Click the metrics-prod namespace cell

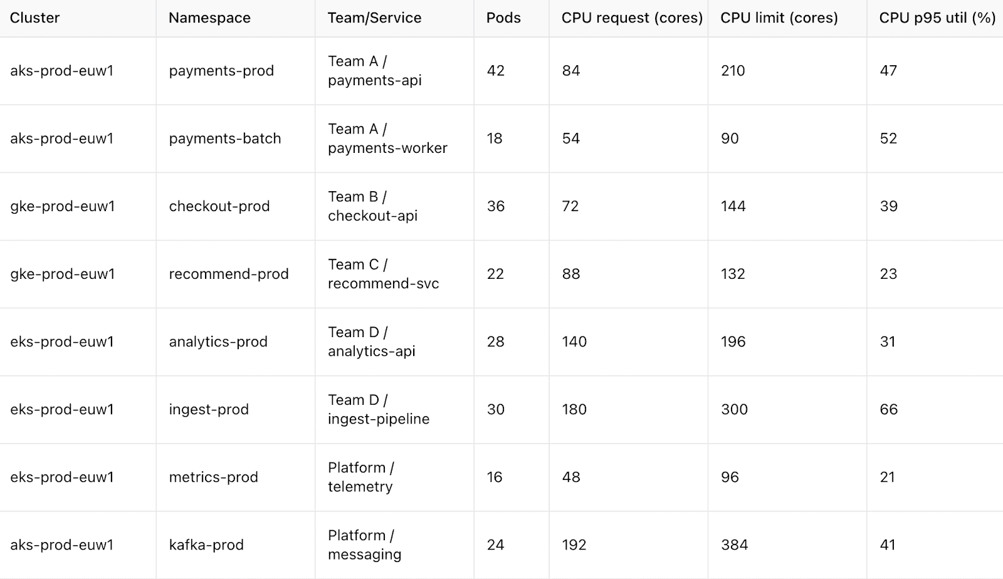tap(213, 477)
